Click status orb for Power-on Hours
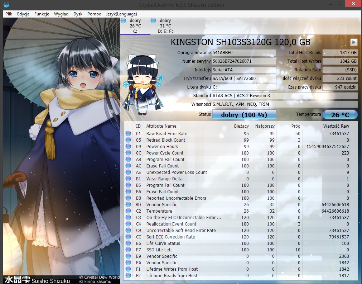Image resolution: width=362 pixels, height=284 pixels. (x=128, y=146)
